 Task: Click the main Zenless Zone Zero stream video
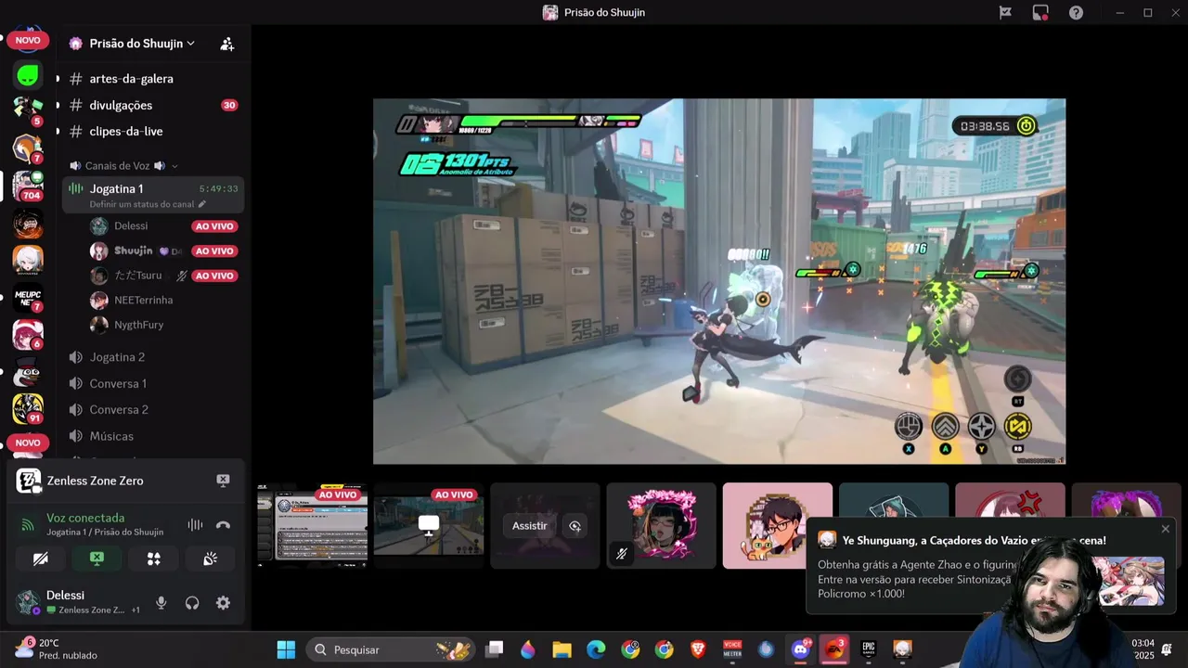coord(719,281)
